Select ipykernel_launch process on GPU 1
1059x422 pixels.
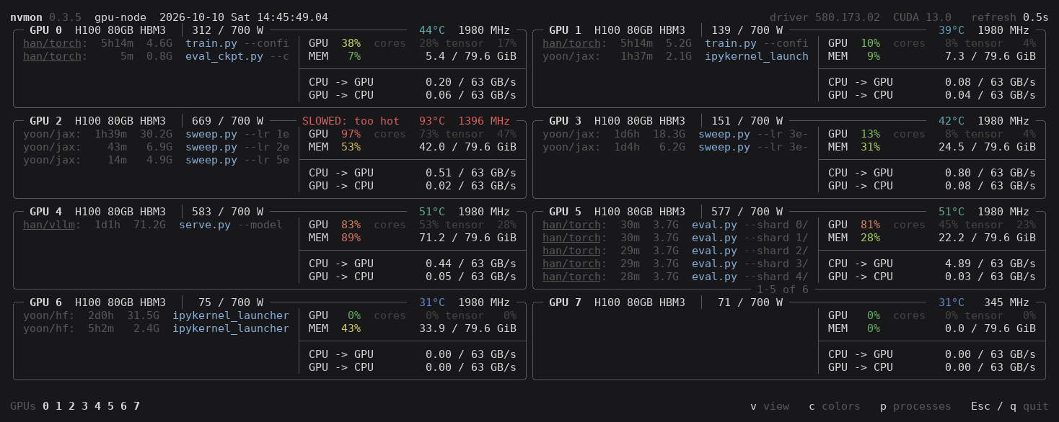click(675, 56)
